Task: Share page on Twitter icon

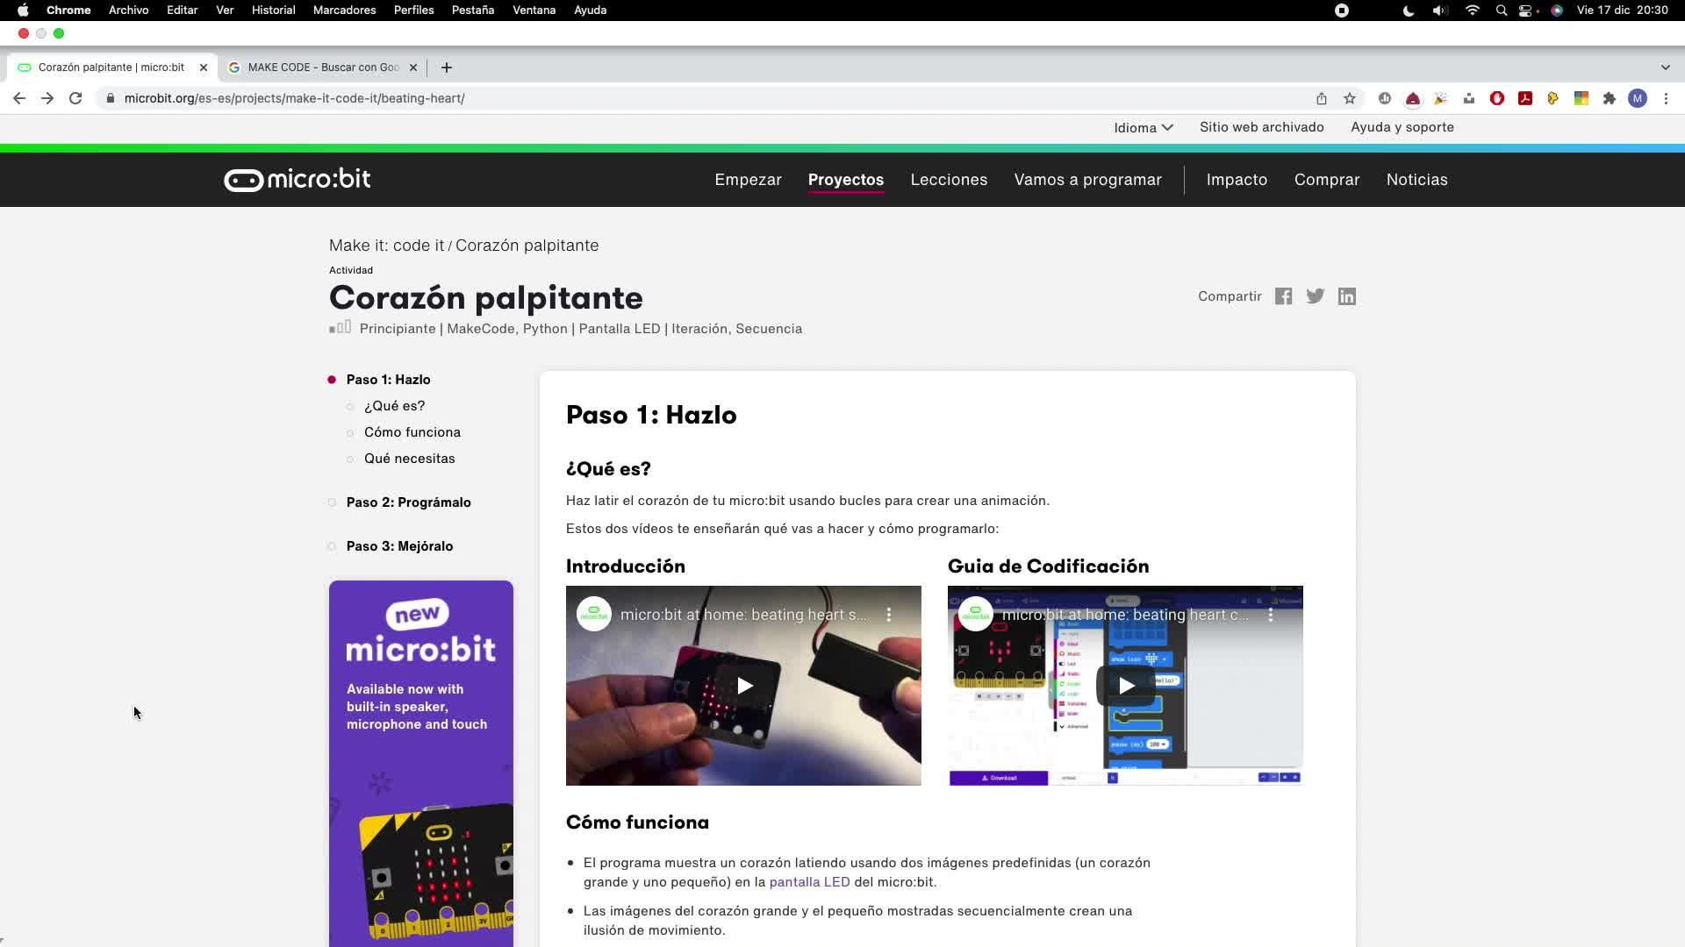Action: tap(1315, 296)
